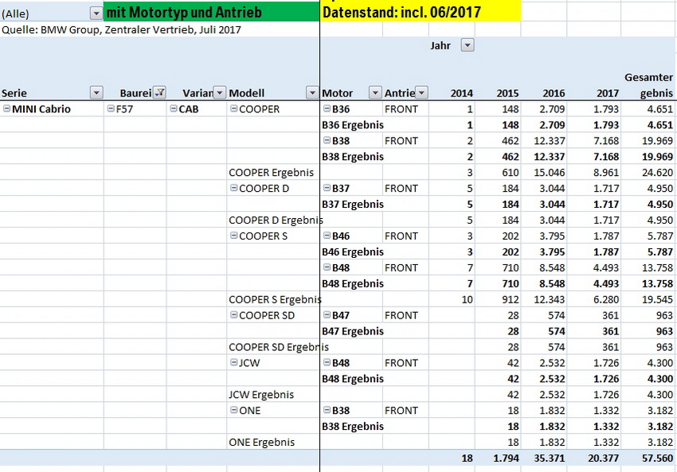The image size is (677, 472).
Task: Collapse the B48 motor under JCW
Action: (327, 362)
